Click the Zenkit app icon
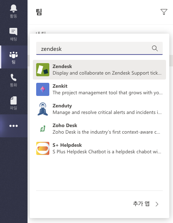Screen dimensions: 173x223 tap(43, 89)
